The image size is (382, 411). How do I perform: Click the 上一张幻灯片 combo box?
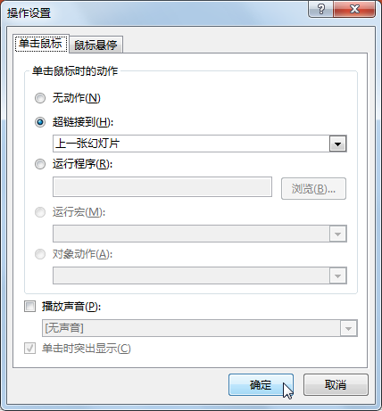coord(200,144)
